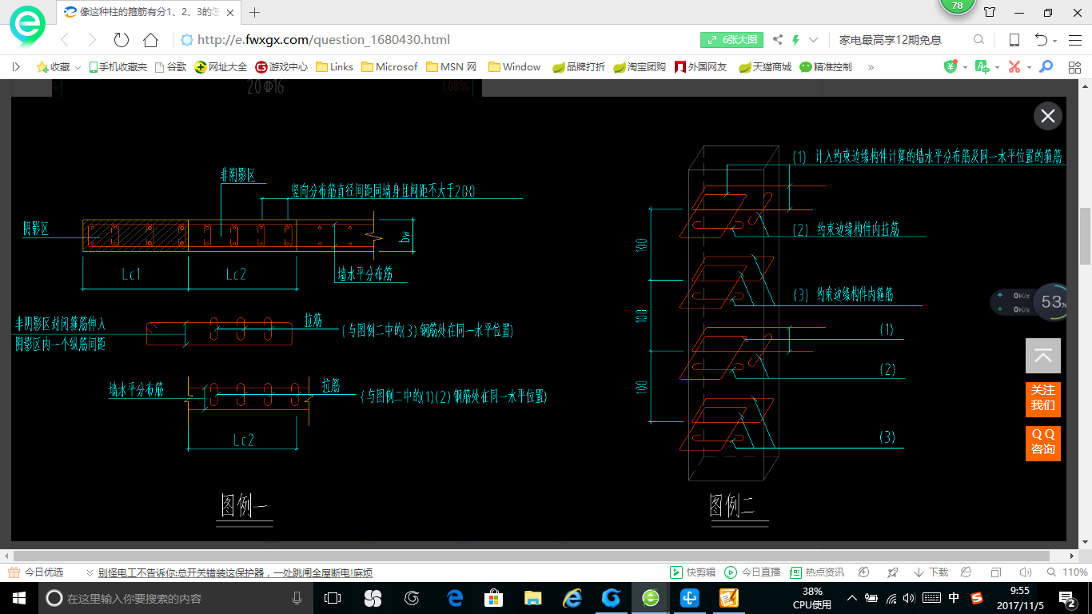Click 今日优选 in status bar

36,572
